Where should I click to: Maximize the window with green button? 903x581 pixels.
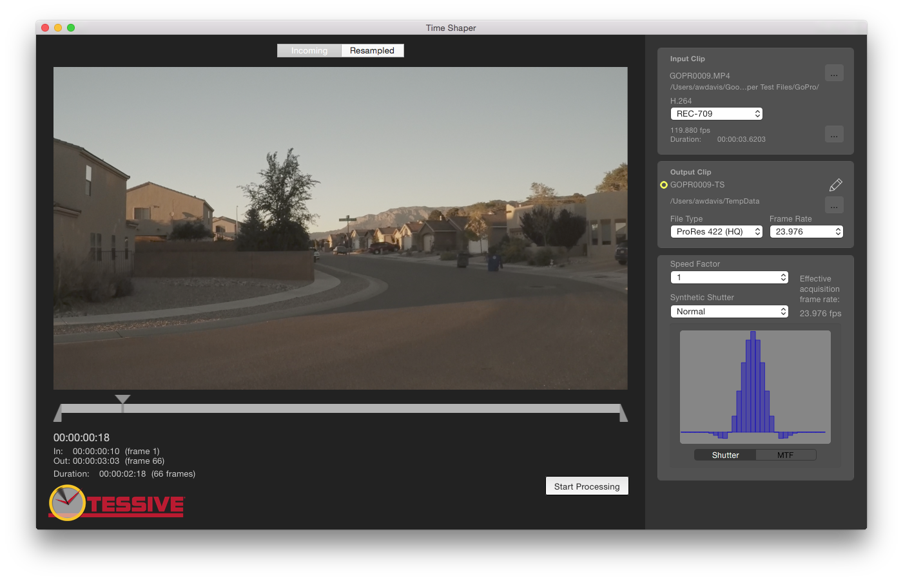point(71,28)
